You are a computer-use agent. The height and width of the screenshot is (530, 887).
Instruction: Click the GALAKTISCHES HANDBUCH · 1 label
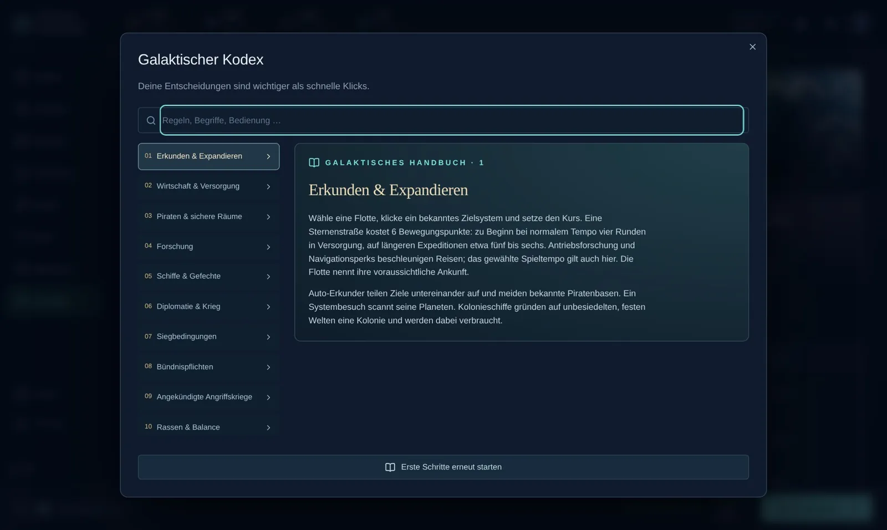(x=405, y=163)
